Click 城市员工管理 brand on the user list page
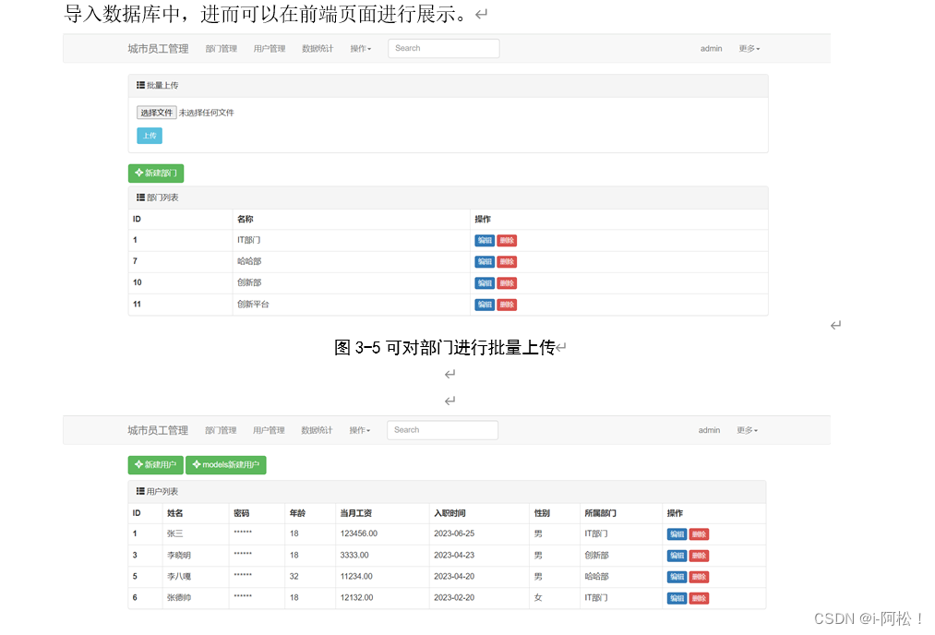 click(x=158, y=430)
